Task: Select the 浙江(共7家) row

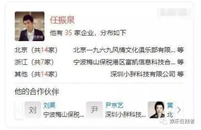Action: [99, 62]
